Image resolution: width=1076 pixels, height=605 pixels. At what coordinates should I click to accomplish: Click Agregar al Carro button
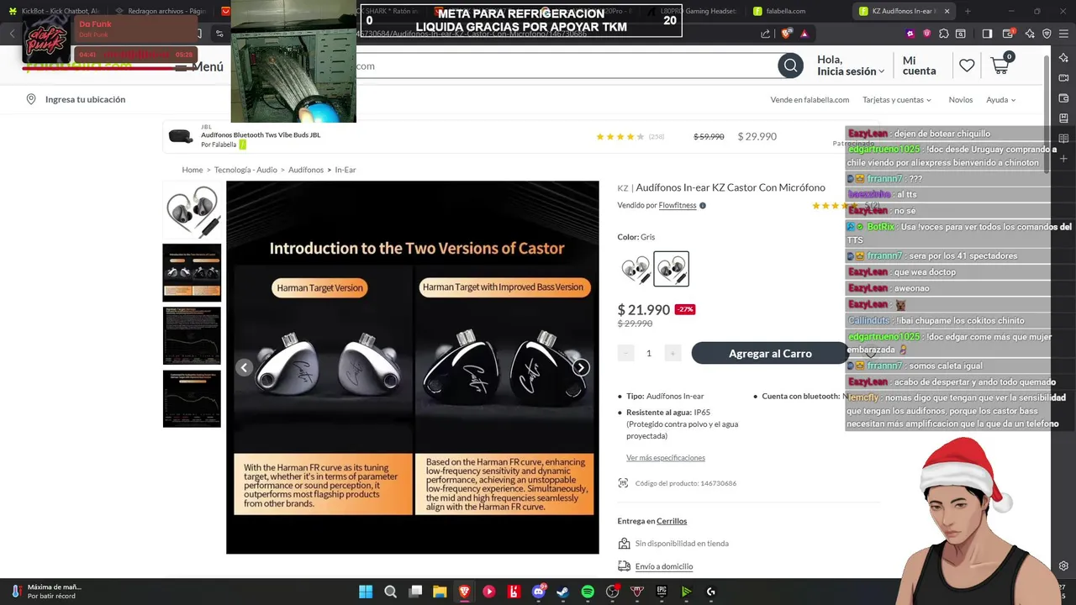pyautogui.click(x=770, y=353)
